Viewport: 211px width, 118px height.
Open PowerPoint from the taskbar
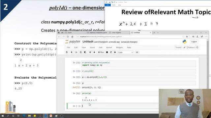[51, 116]
